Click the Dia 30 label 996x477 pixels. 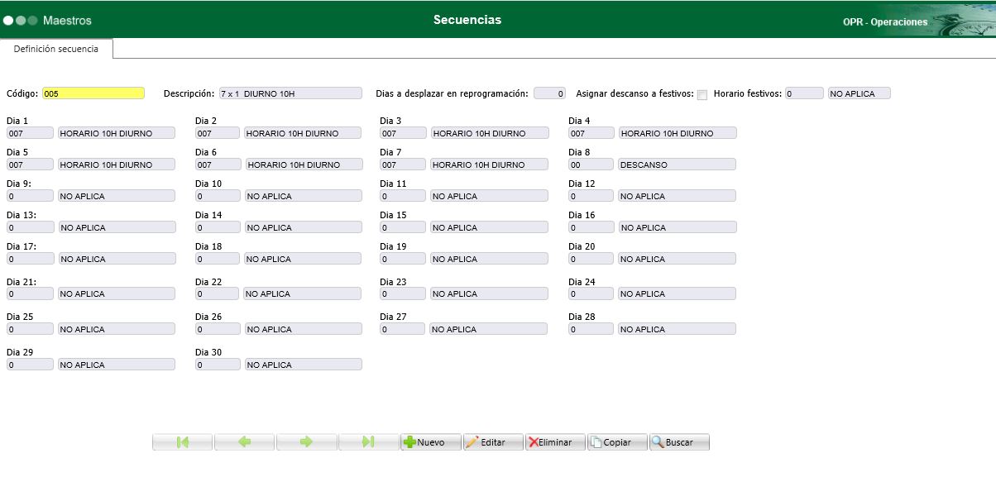click(x=208, y=353)
